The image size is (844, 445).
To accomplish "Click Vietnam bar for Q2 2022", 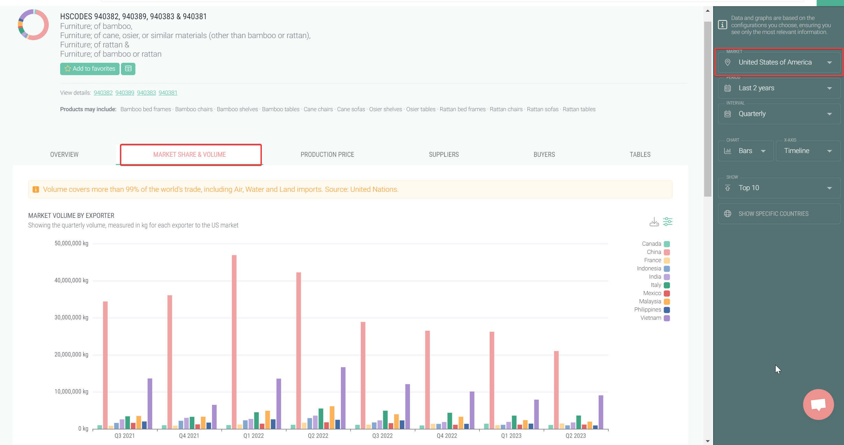I will pos(343,398).
